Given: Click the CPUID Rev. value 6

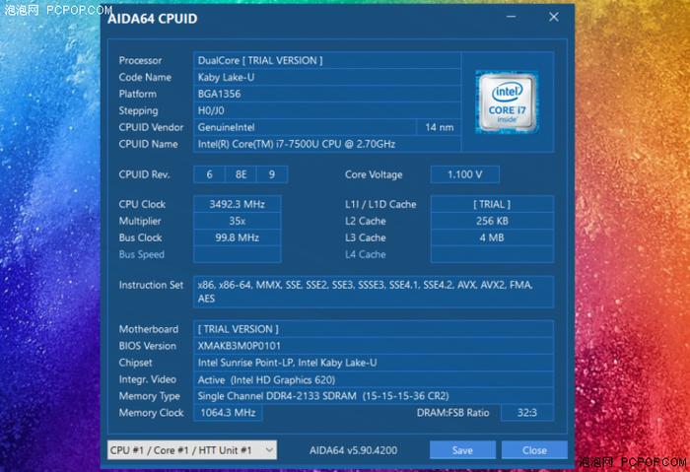Looking at the screenshot, I should [209, 174].
